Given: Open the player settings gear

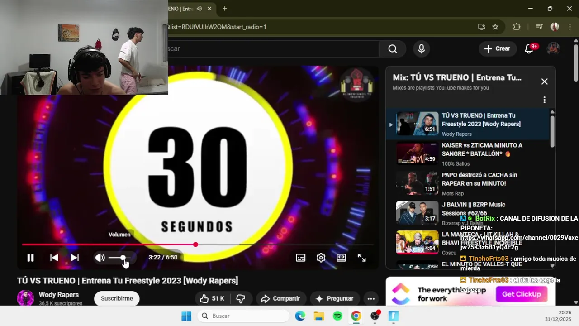Looking at the screenshot, I should (321, 258).
